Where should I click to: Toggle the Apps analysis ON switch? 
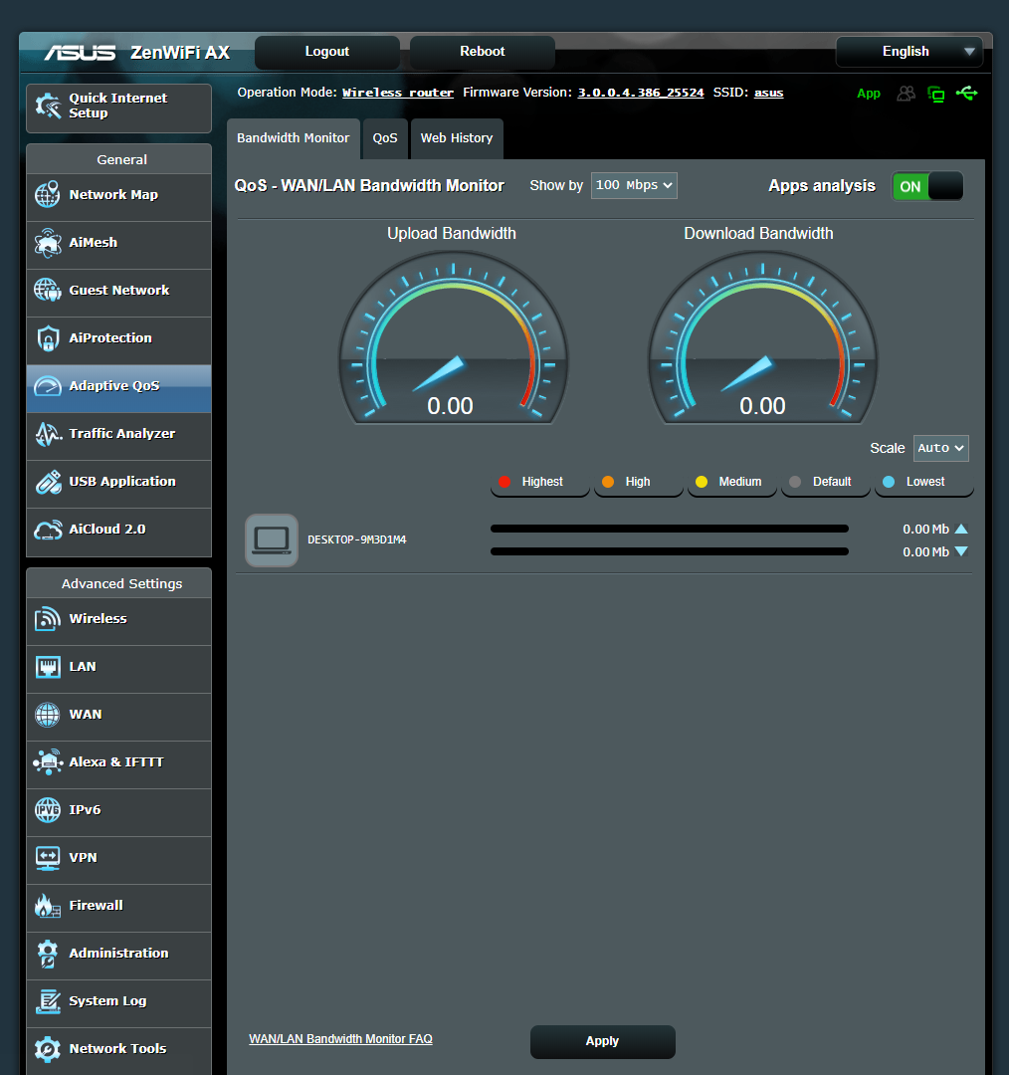pos(927,186)
